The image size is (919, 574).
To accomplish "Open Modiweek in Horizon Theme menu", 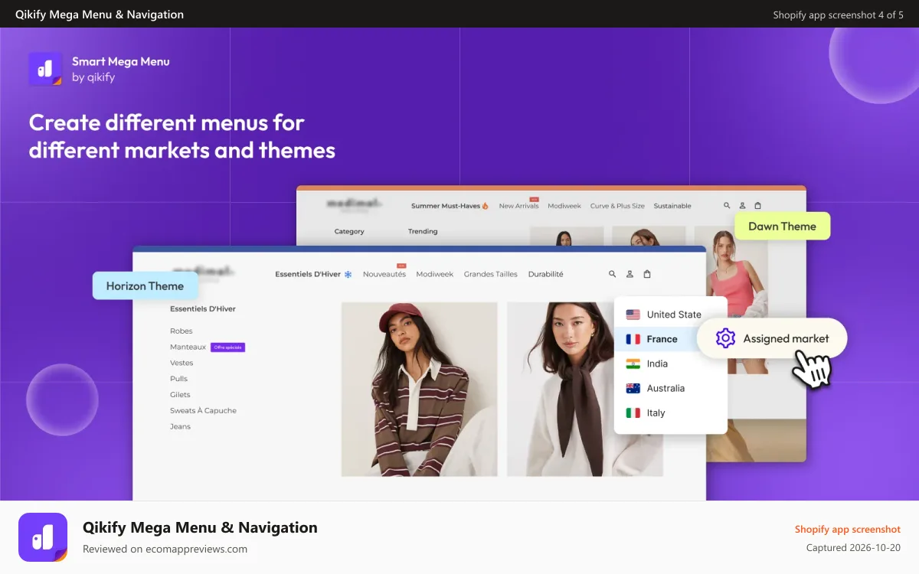I will (435, 274).
